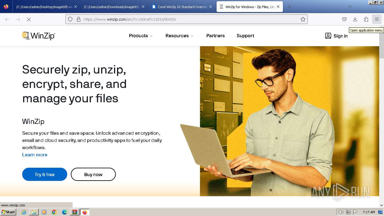Launch Microsoft Edge from the taskbar
Screen dimensions: 384x216
pos(64,212)
